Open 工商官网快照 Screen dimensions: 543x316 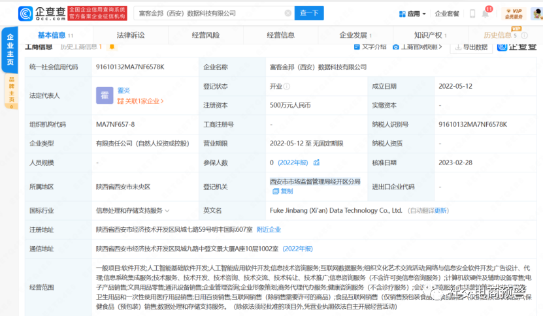point(418,47)
